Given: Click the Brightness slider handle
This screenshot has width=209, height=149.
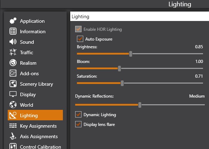Looking at the screenshot, I should point(131,54).
